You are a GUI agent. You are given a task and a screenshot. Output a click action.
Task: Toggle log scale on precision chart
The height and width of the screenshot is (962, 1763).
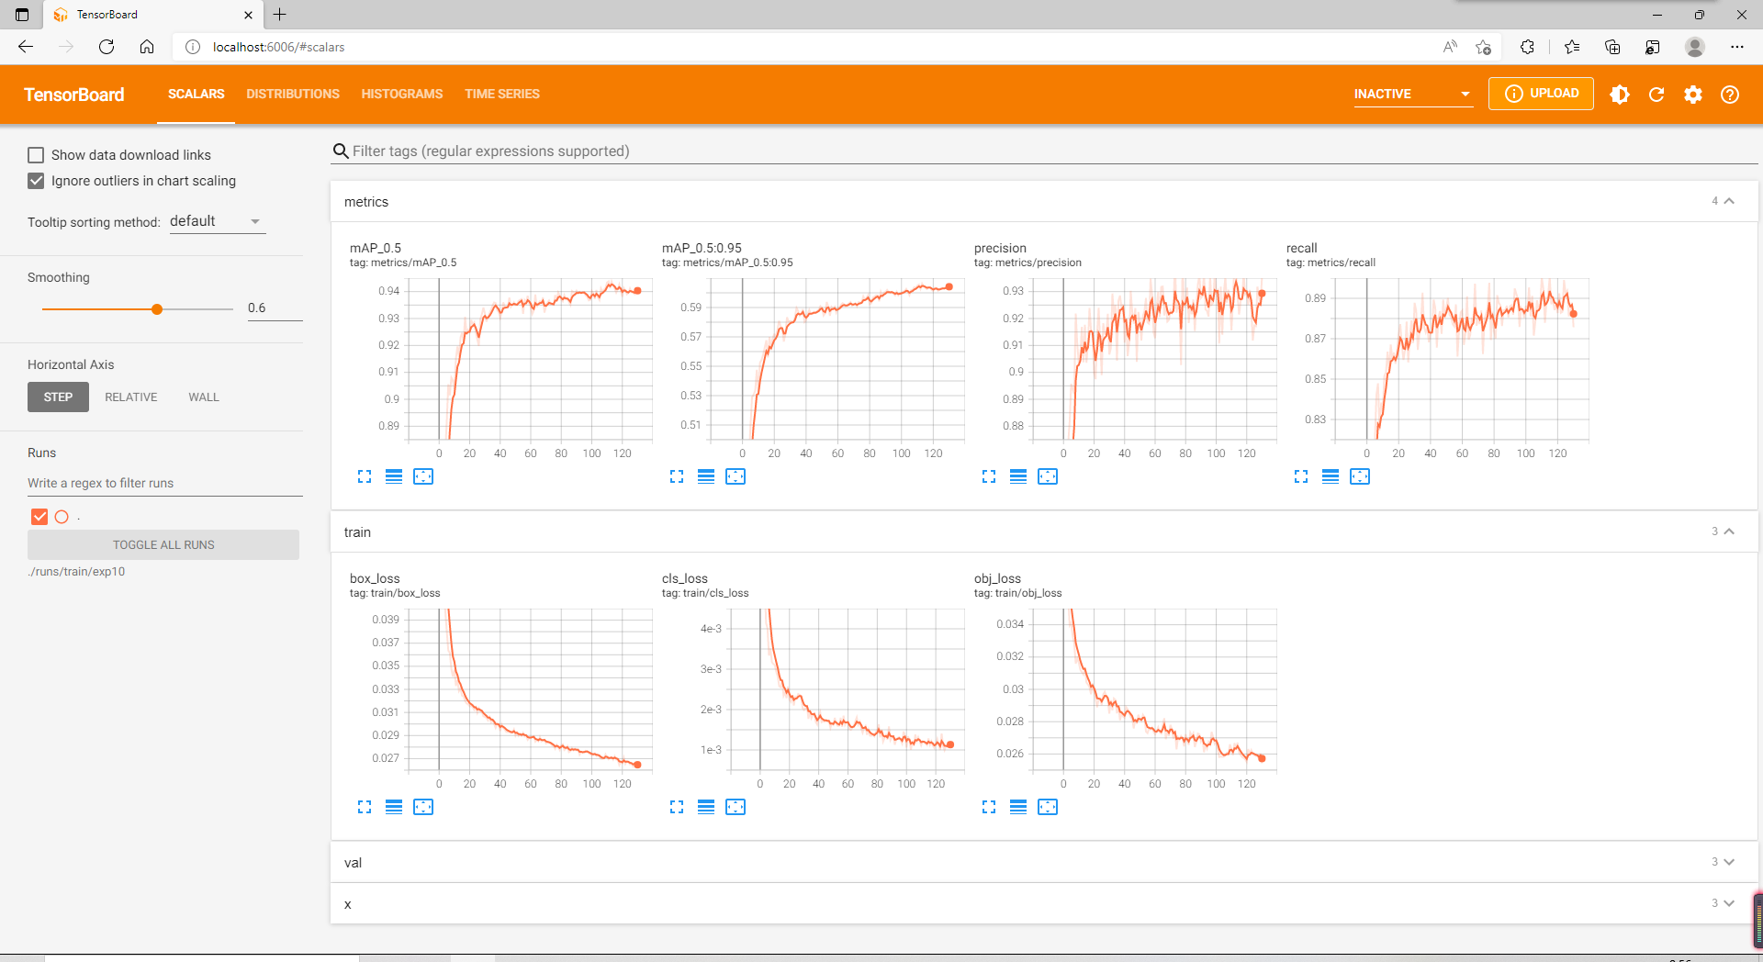1018,476
